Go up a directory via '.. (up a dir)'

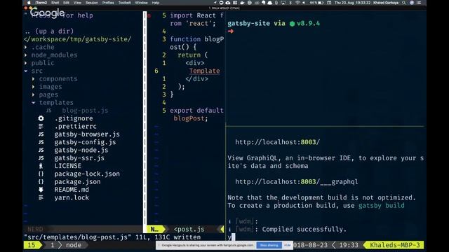[49, 31]
